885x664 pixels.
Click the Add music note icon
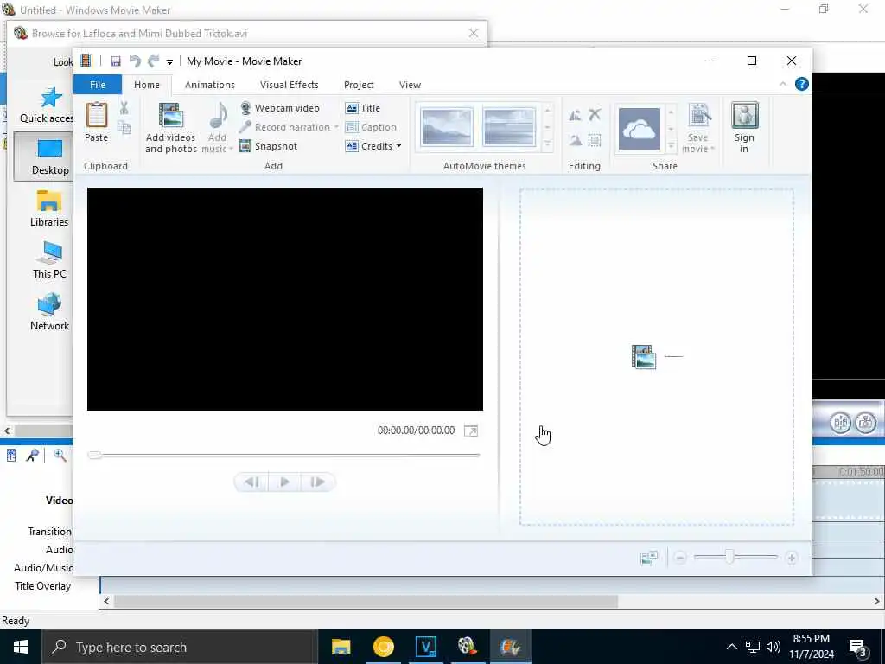tap(218, 115)
